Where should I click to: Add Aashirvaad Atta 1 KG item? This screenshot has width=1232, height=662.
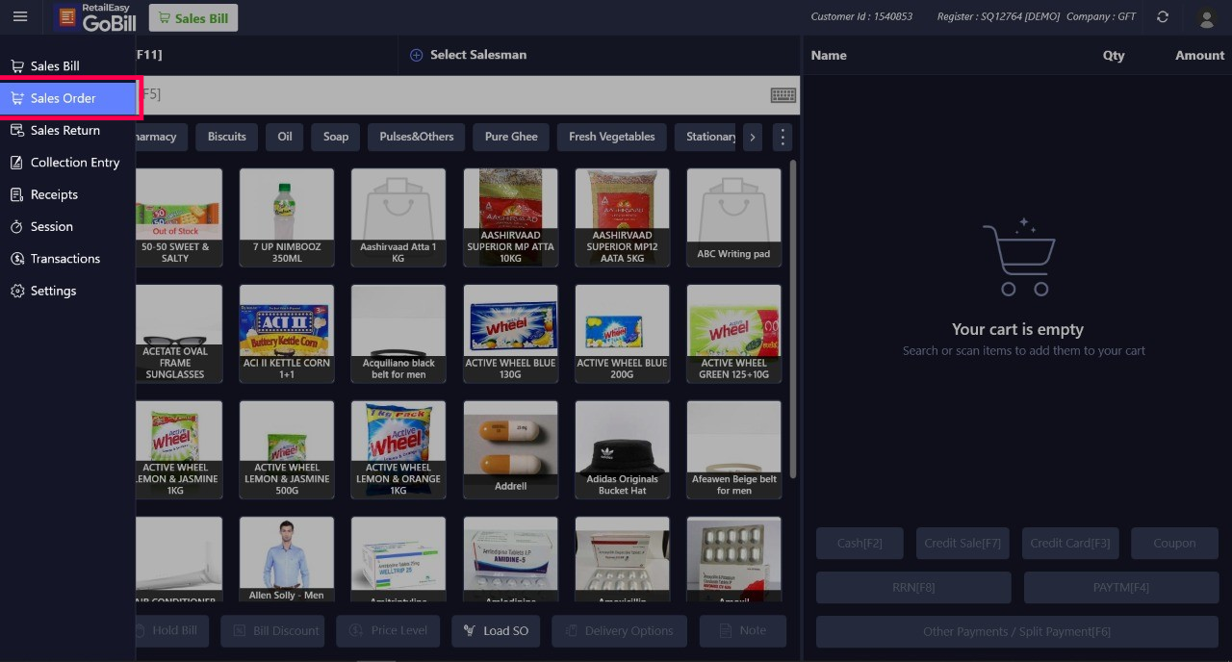point(398,217)
